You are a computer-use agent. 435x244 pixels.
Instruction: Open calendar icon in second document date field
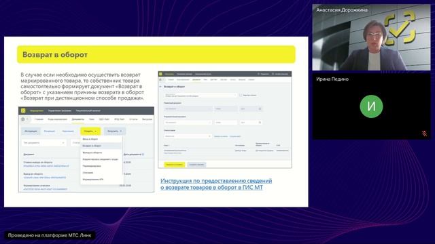tap(260, 122)
